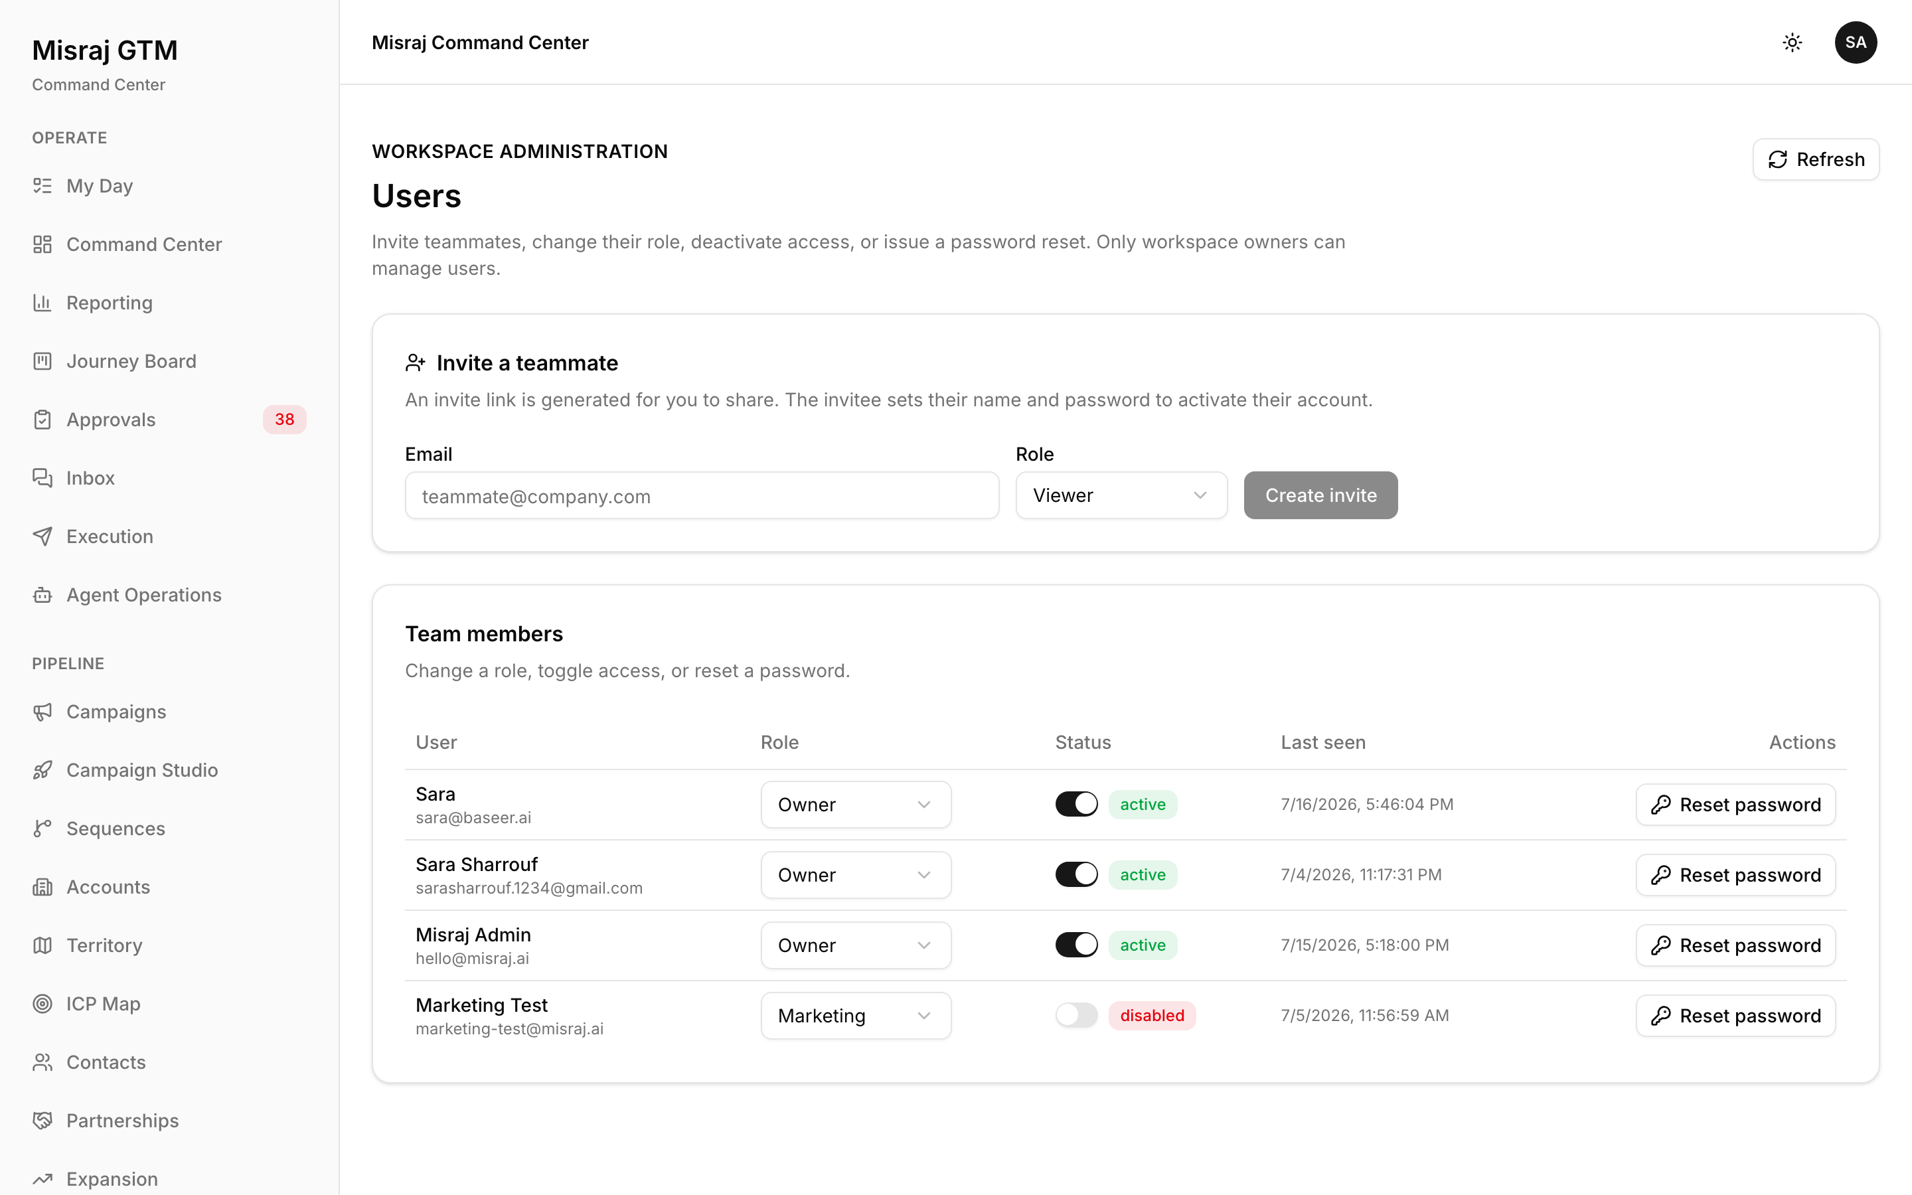Click the Campaign Studio rocket icon
The height and width of the screenshot is (1195, 1912).
point(42,771)
